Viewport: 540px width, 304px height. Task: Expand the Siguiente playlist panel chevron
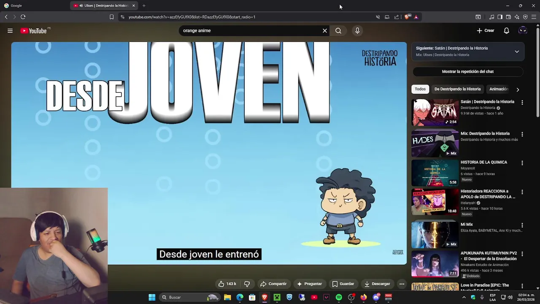517,52
